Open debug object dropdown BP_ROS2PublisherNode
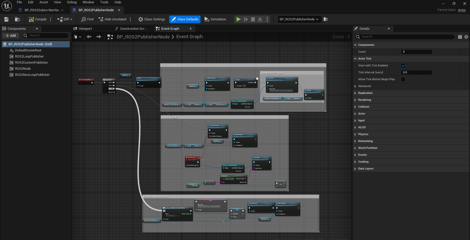The height and width of the screenshot is (240, 470). 299,19
